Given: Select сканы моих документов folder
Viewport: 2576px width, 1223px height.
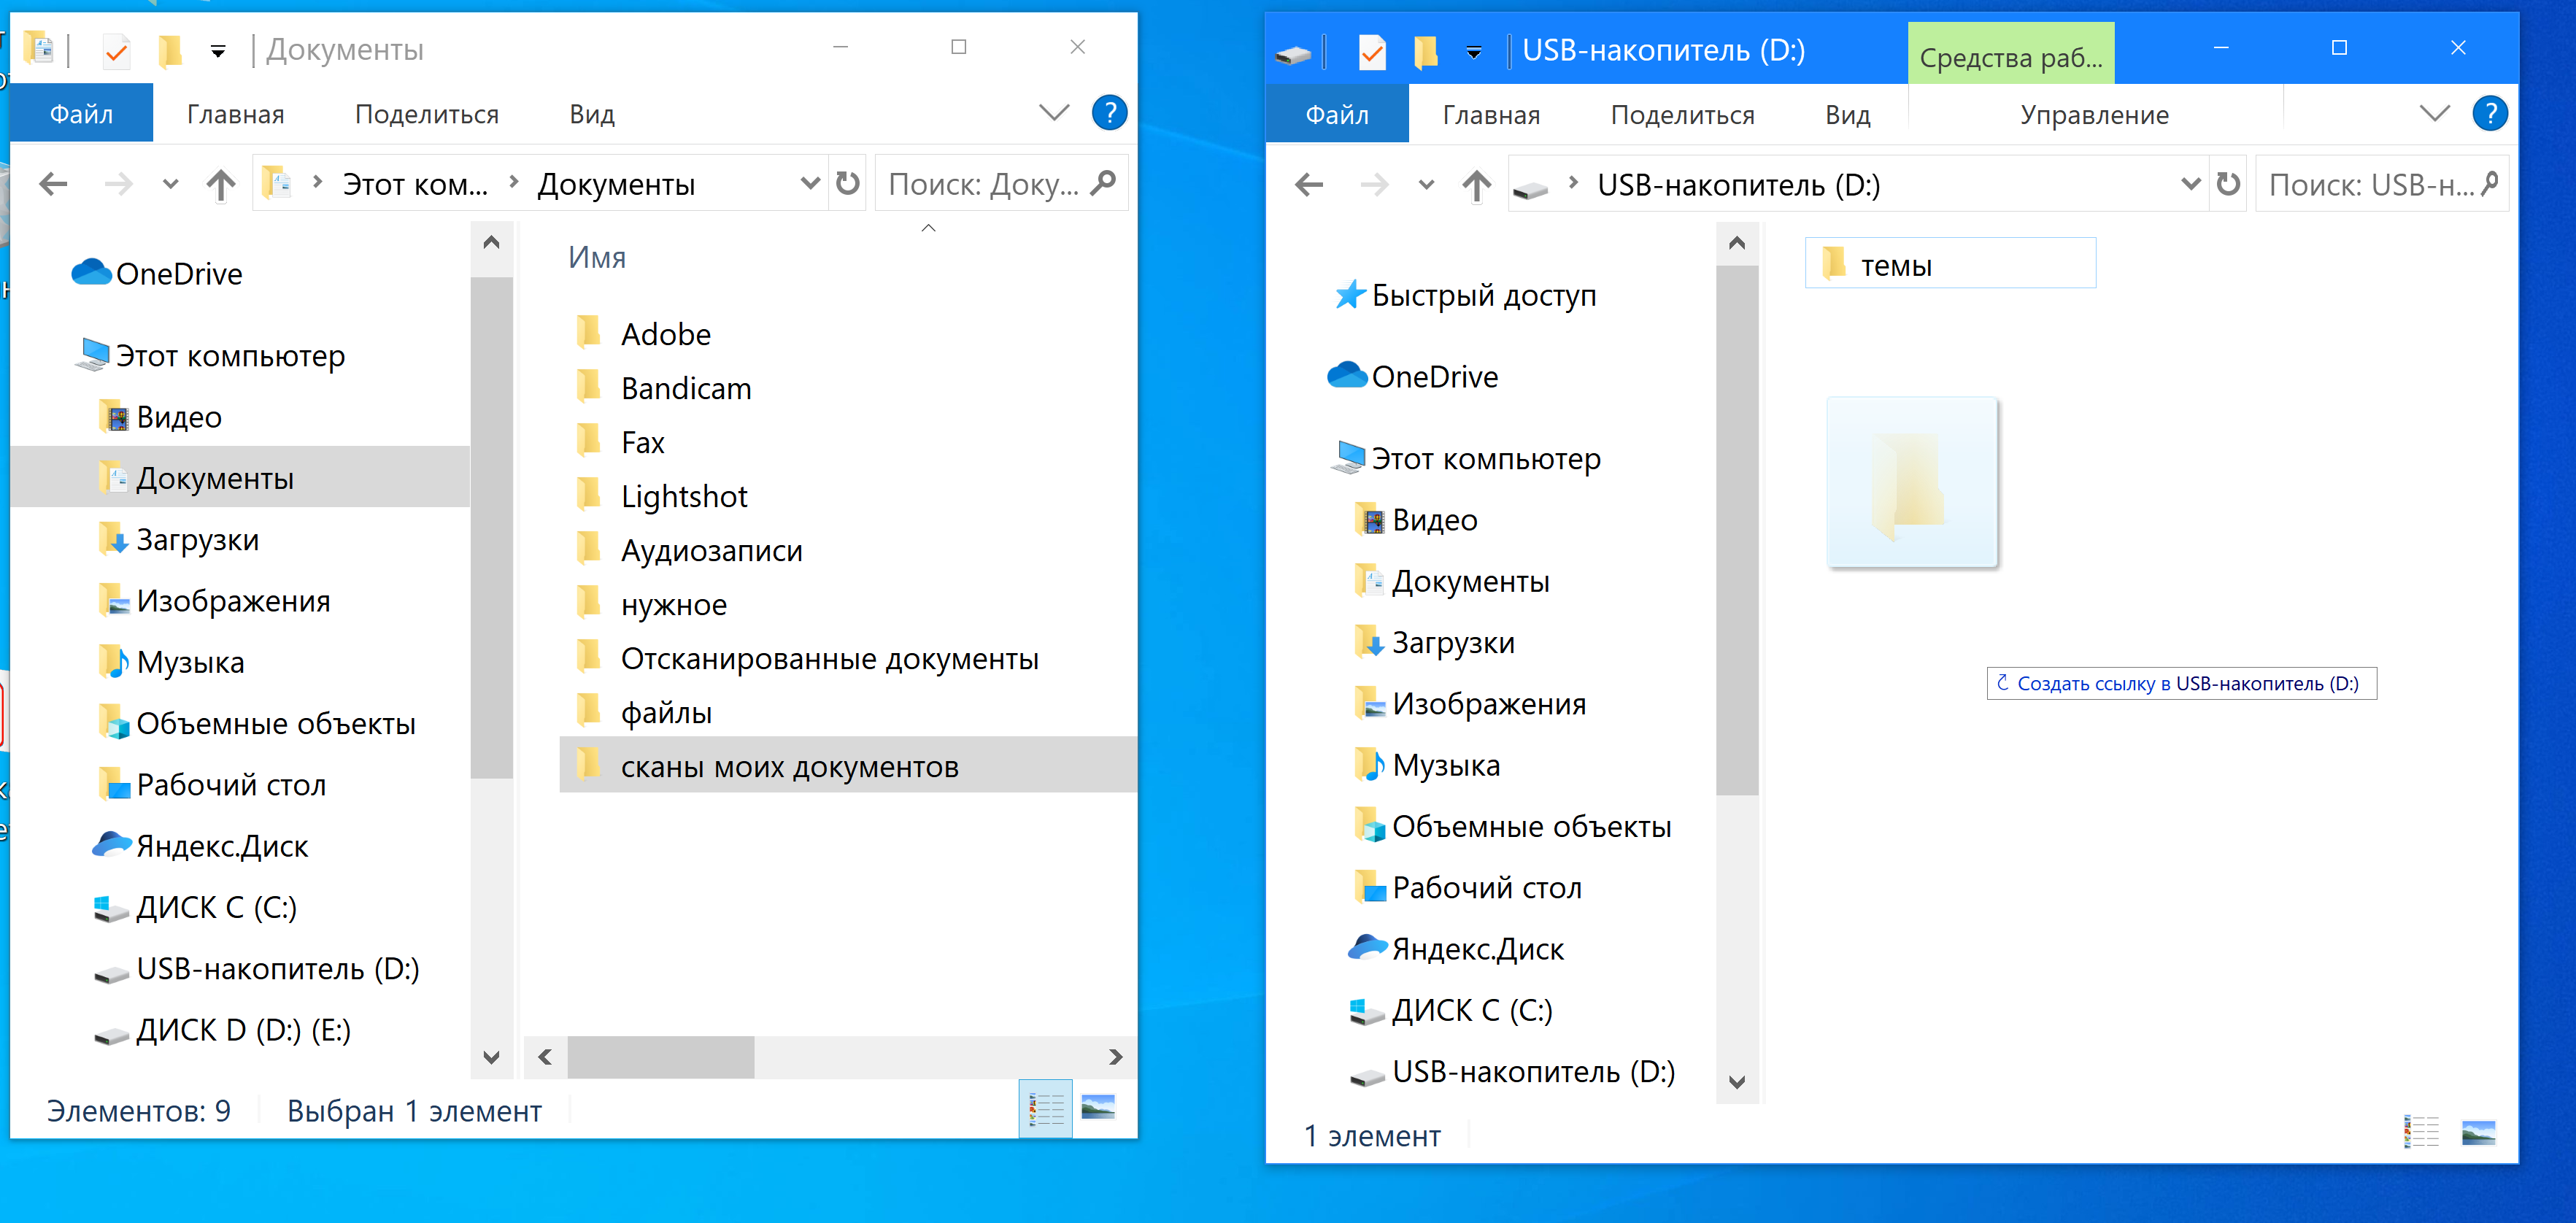Looking at the screenshot, I should pyautogui.click(x=848, y=766).
